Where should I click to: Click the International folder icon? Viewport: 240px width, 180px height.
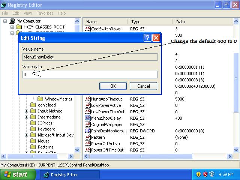tap(33, 117)
